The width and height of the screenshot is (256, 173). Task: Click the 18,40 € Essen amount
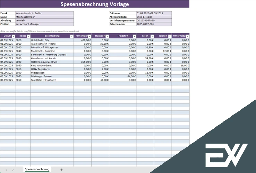coord(145,73)
